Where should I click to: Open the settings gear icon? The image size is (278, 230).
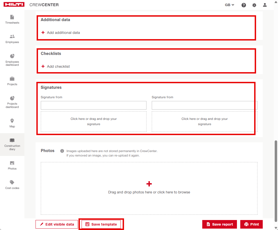click(x=254, y=5)
